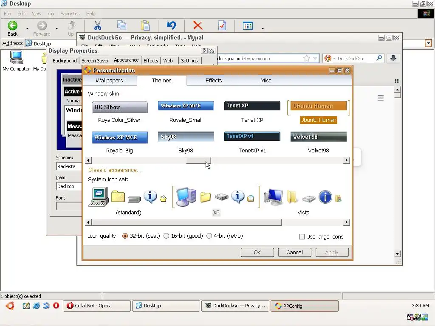Switch to the Desktop taskbar button

pyautogui.click(x=166, y=306)
